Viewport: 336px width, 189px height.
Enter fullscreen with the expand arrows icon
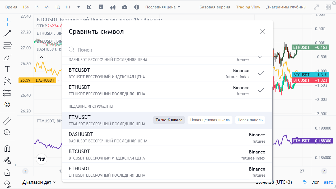click(316, 7)
